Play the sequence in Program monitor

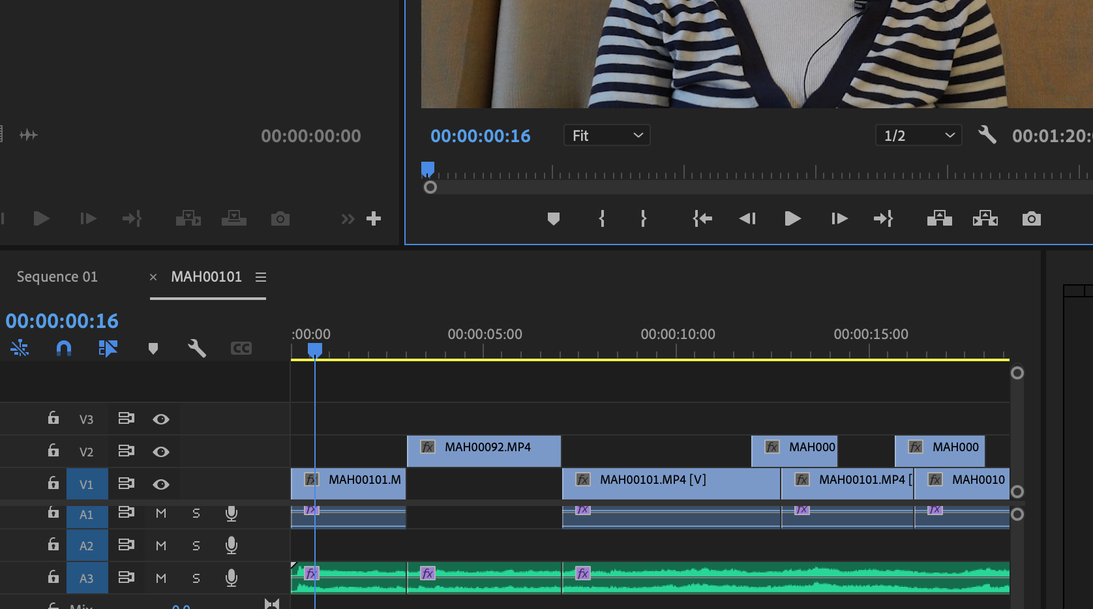click(792, 218)
